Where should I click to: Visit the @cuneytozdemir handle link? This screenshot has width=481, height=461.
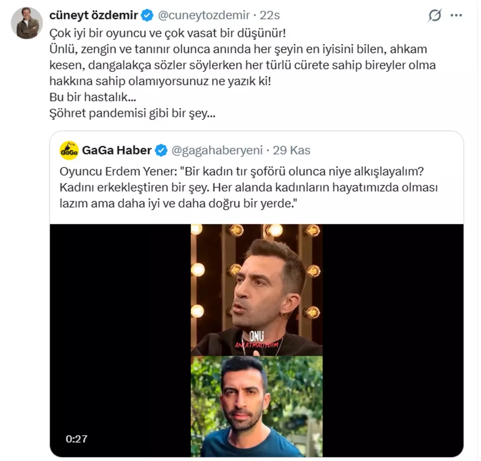tap(205, 14)
